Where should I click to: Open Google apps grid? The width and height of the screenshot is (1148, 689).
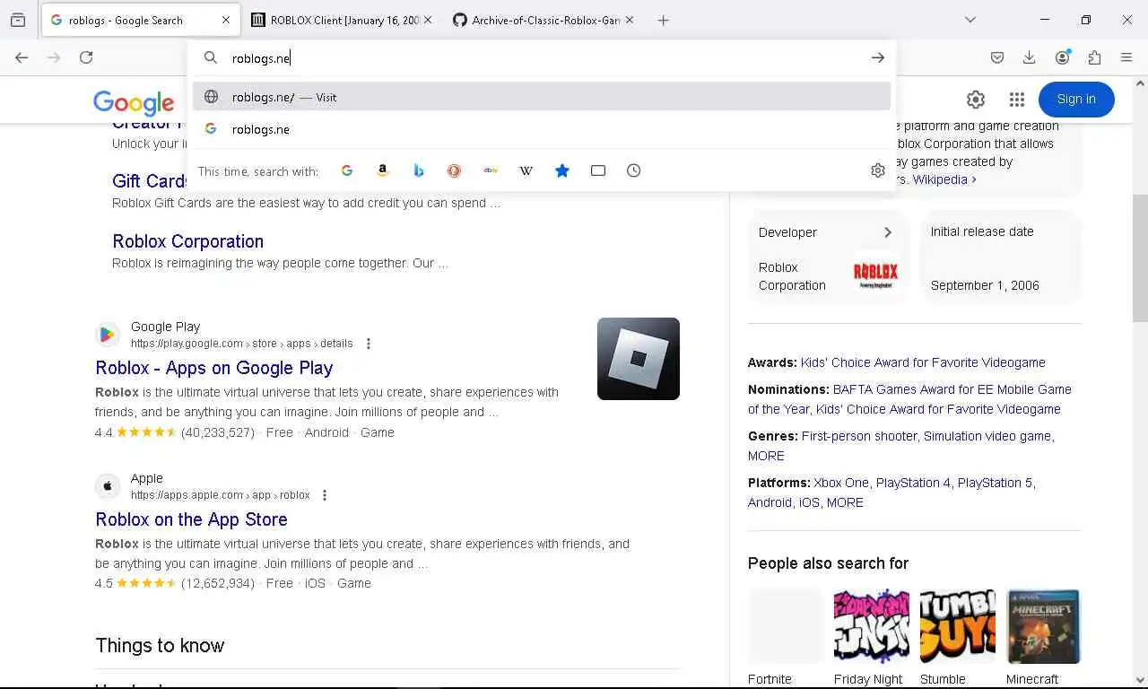point(1016,100)
